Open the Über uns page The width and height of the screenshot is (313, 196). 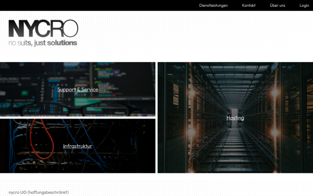click(278, 5)
